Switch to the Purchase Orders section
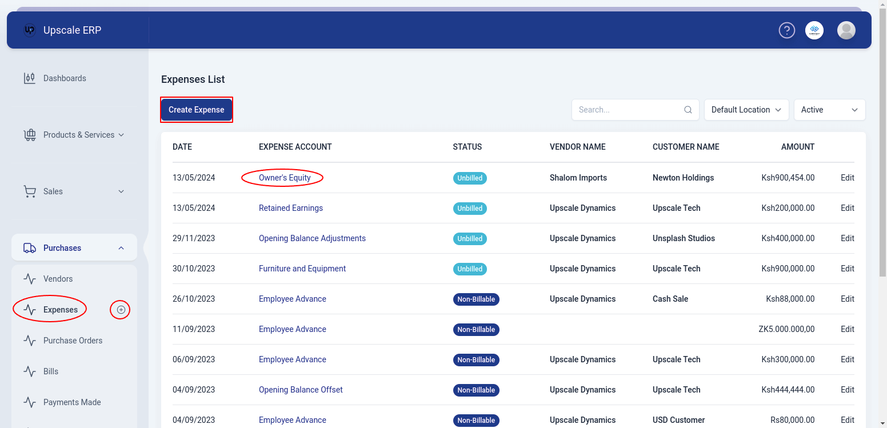Screen dimensions: 887x428 pos(73,340)
